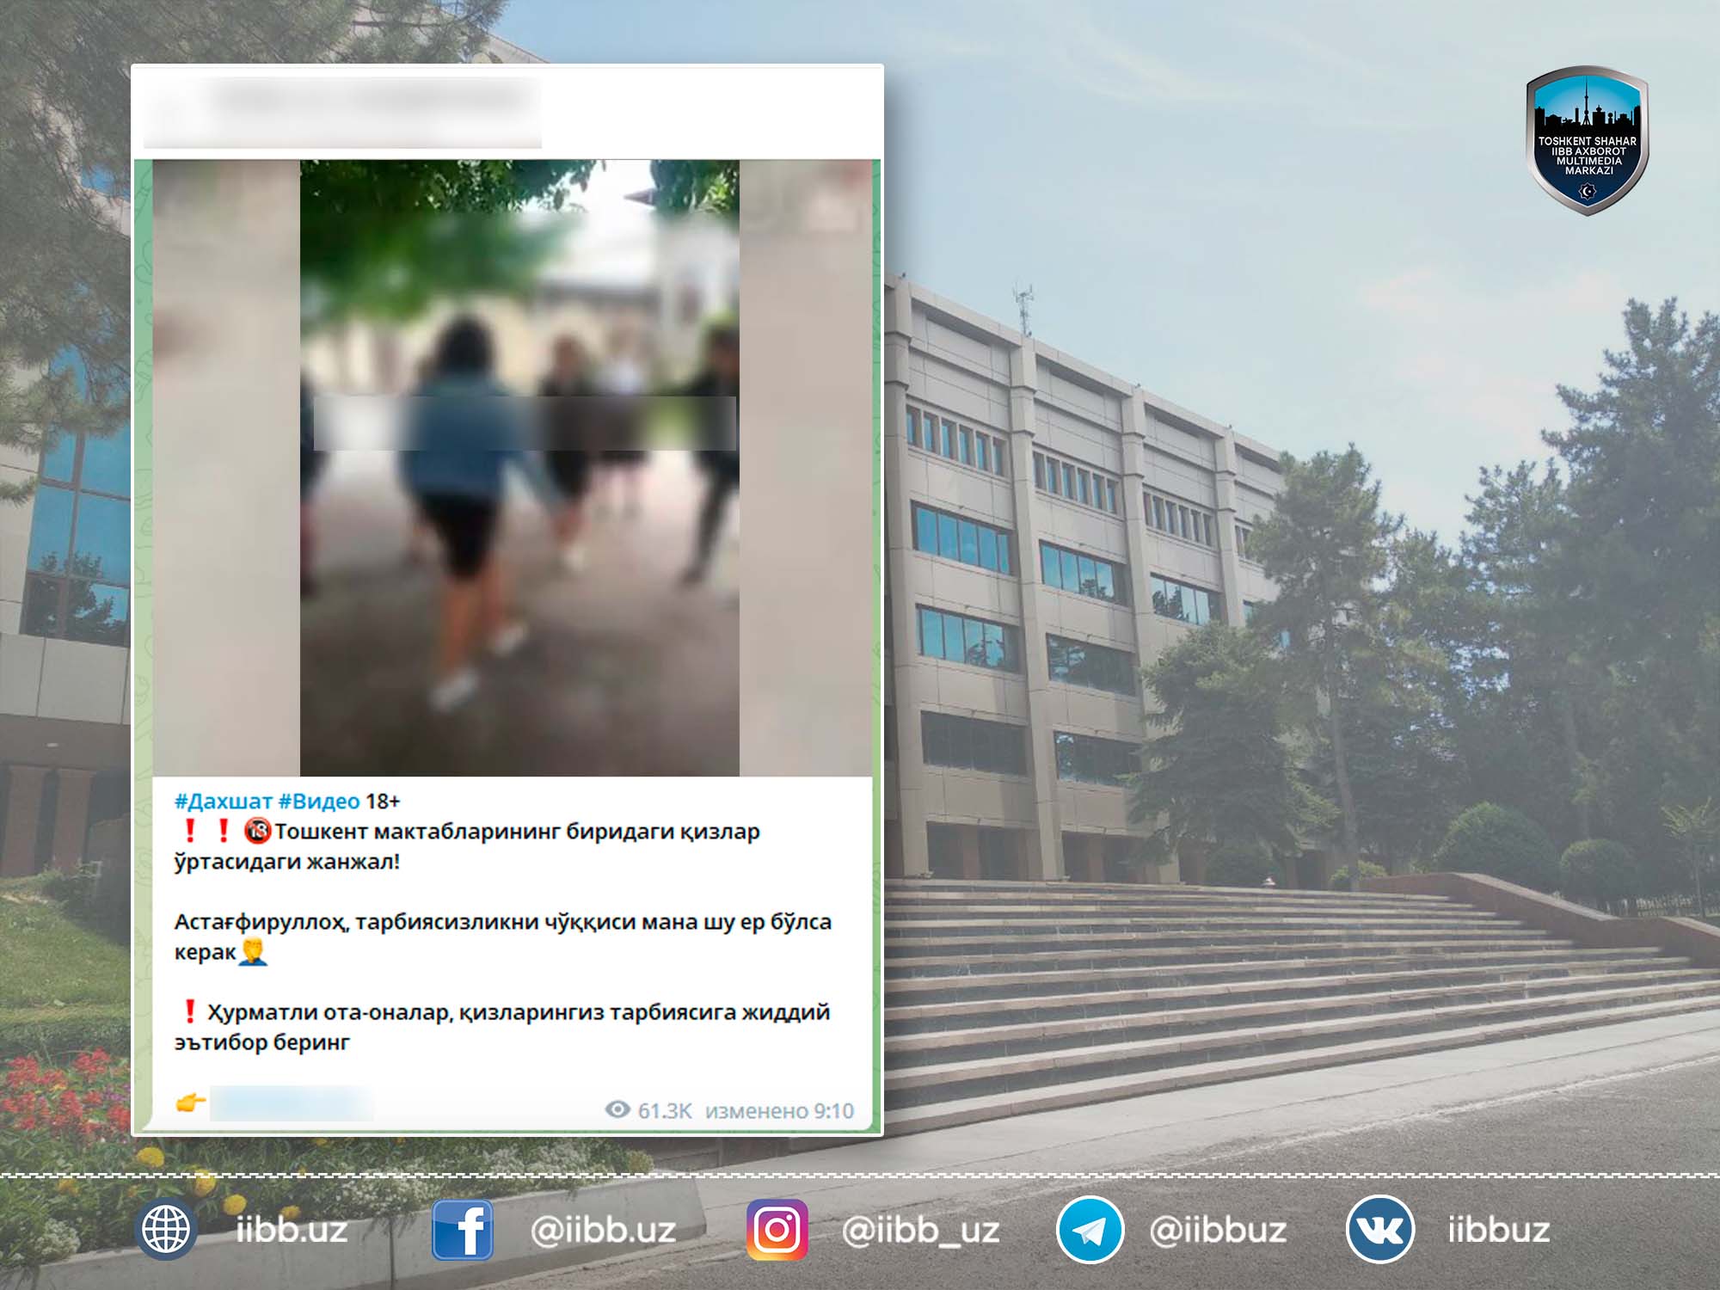Click the Instagram logo icon

777,1230
